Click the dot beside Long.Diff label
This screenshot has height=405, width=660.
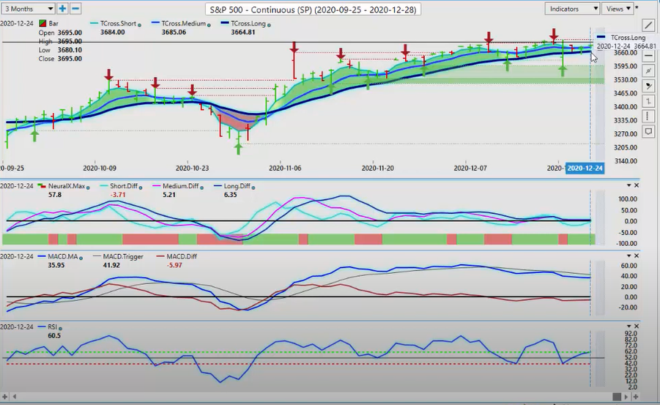coord(253,187)
